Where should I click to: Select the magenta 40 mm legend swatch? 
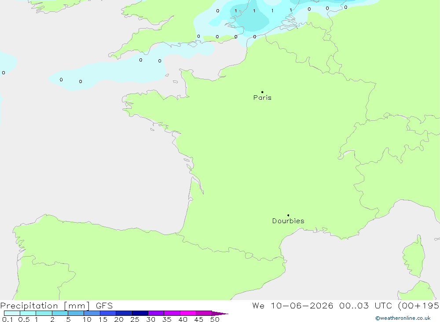[x=188, y=313]
